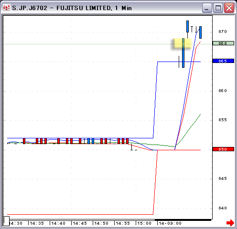Click the 14:45 time axis label
237x229 pixels.
tap(80, 223)
